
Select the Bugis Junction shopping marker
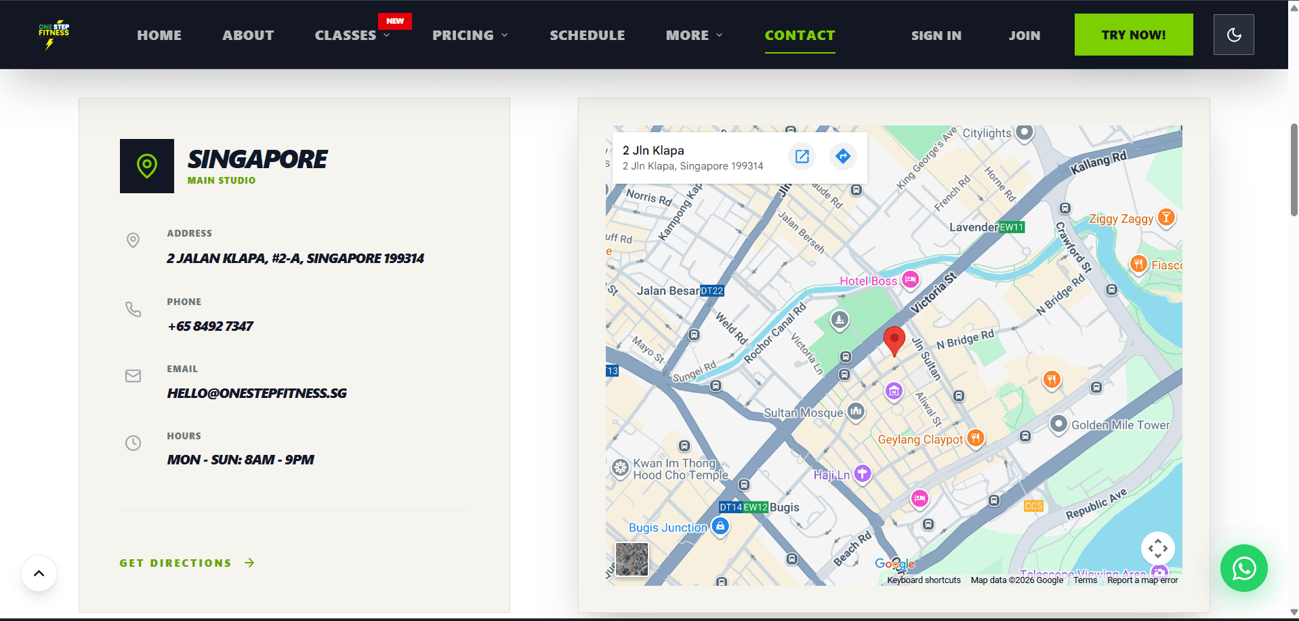[x=720, y=526]
